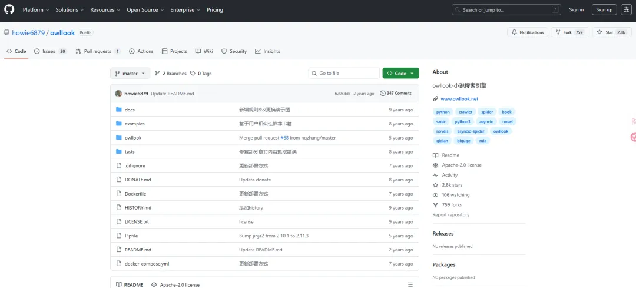Select the crawler topic tag

pyautogui.click(x=466, y=112)
